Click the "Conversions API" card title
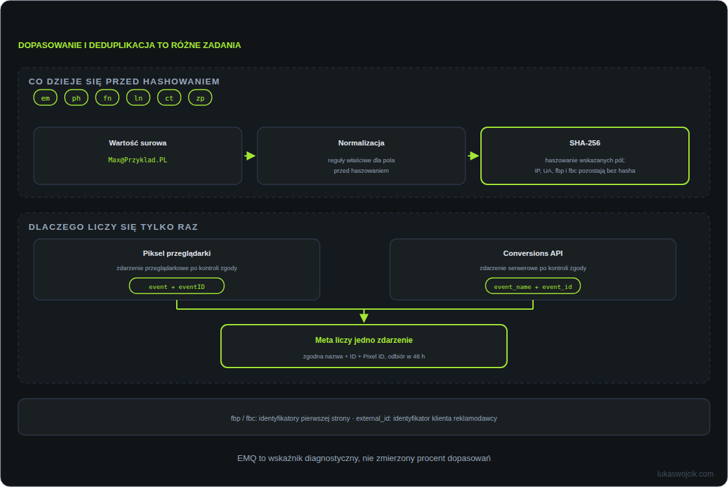Screen dimensions: 728x487 (x=533, y=253)
